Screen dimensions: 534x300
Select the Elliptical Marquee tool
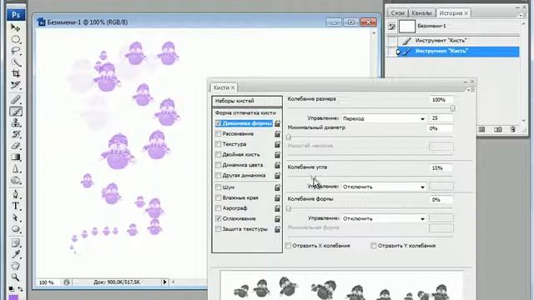pos(15,39)
